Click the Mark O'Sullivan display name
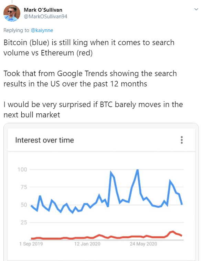The image size is (203, 261). [43, 10]
